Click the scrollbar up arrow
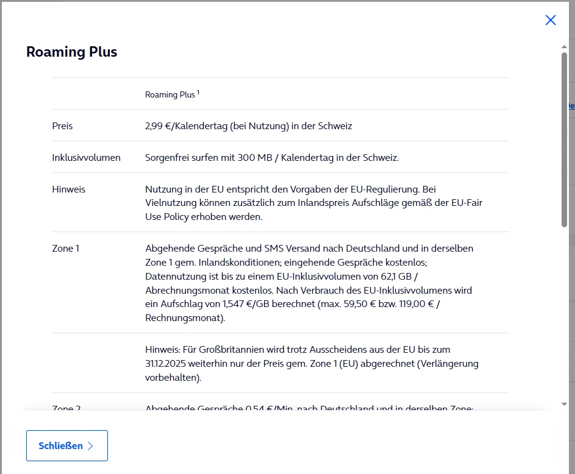Screen dimensions: 575x474 point(565,46)
